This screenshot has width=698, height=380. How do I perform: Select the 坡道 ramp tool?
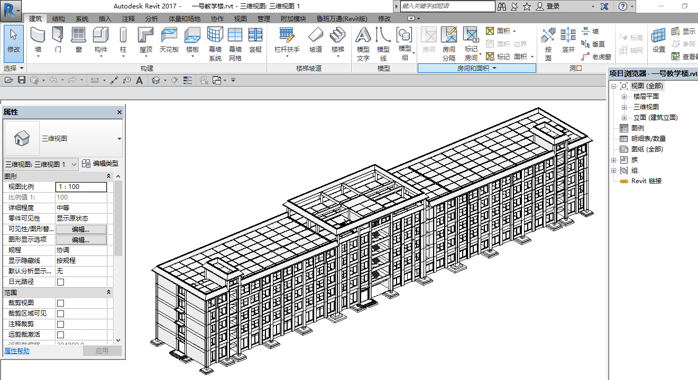[x=316, y=41]
